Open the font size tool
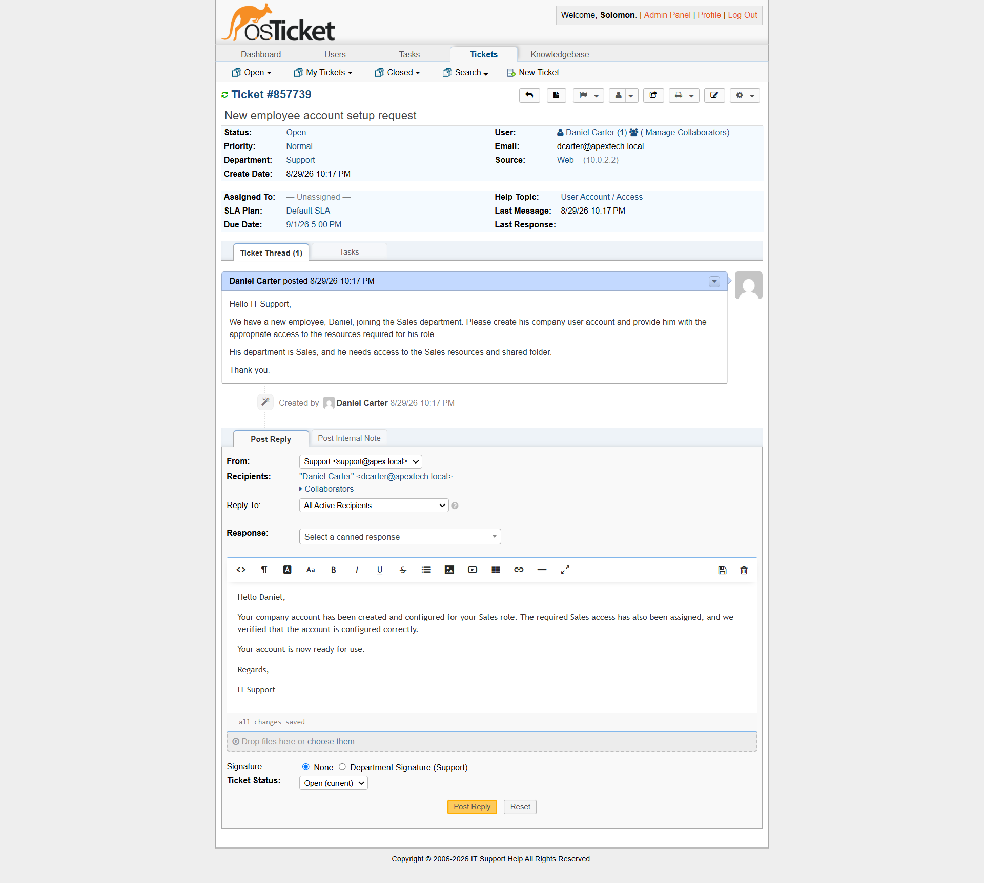Image resolution: width=984 pixels, height=883 pixels. [311, 570]
